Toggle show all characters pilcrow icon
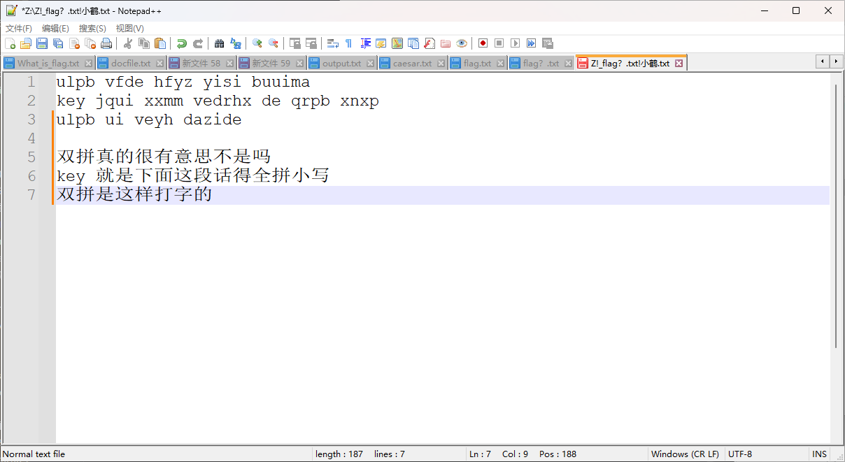This screenshot has width=845, height=462. (348, 43)
